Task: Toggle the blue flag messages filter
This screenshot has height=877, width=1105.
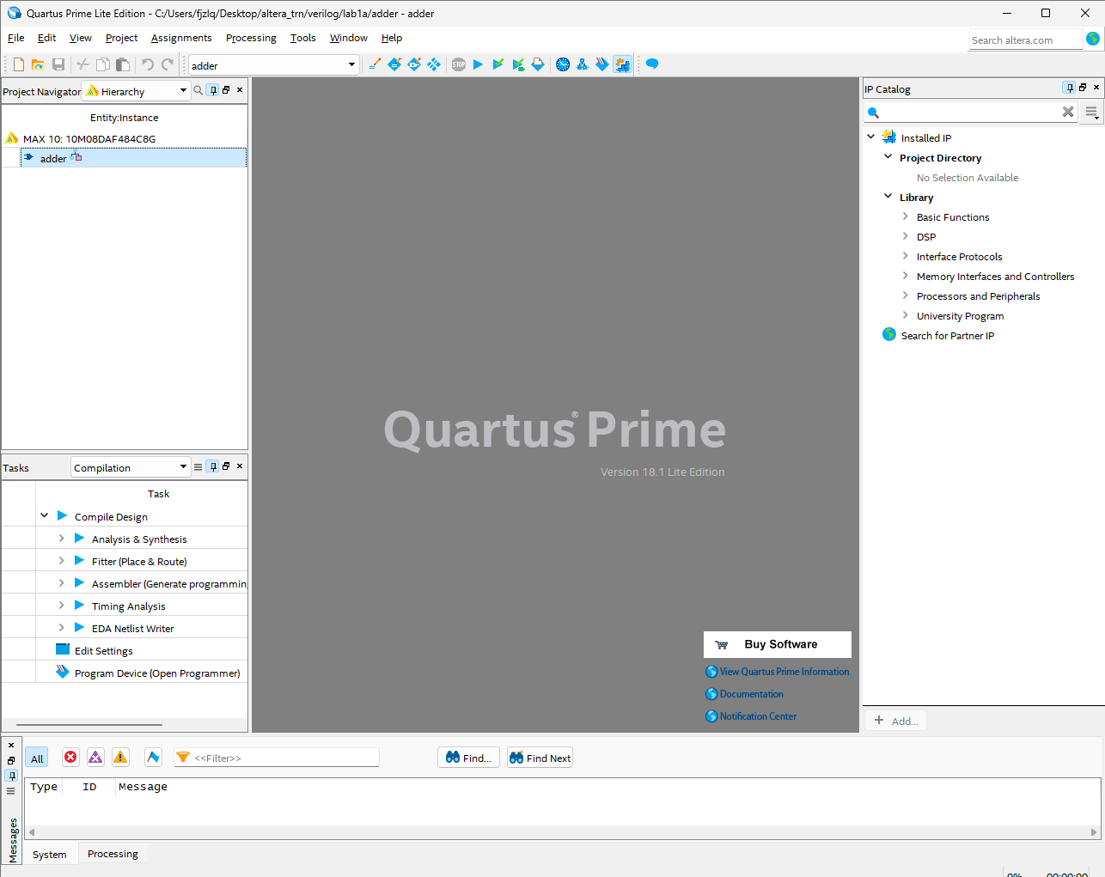Action: pos(153,757)
